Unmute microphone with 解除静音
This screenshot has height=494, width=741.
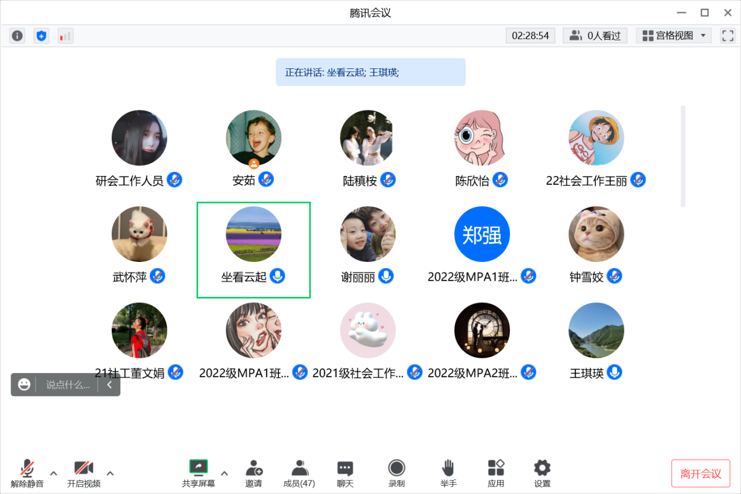27,473
